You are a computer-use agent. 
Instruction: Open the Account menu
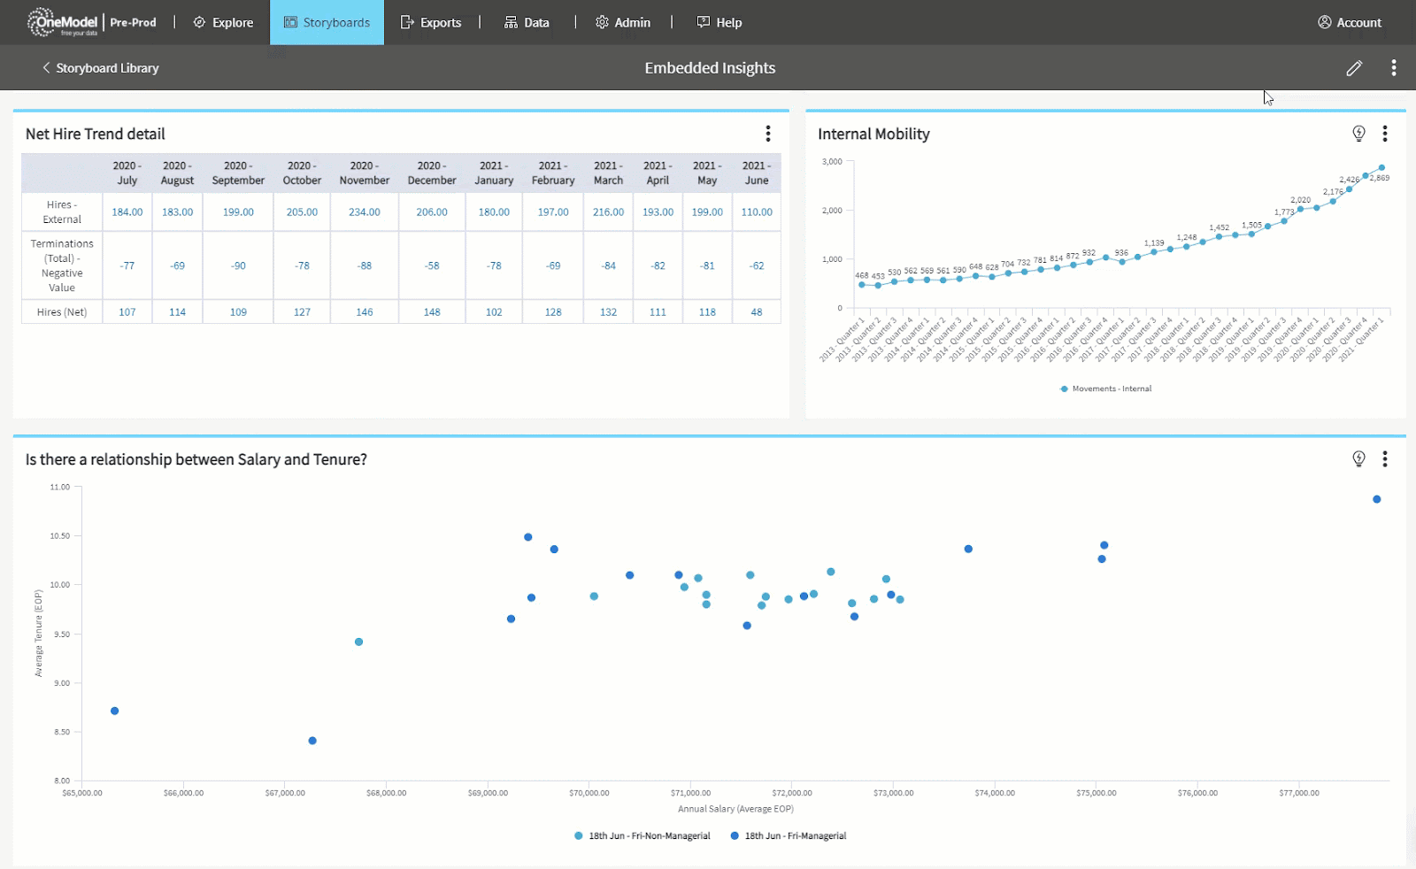tap(1349, 22)
